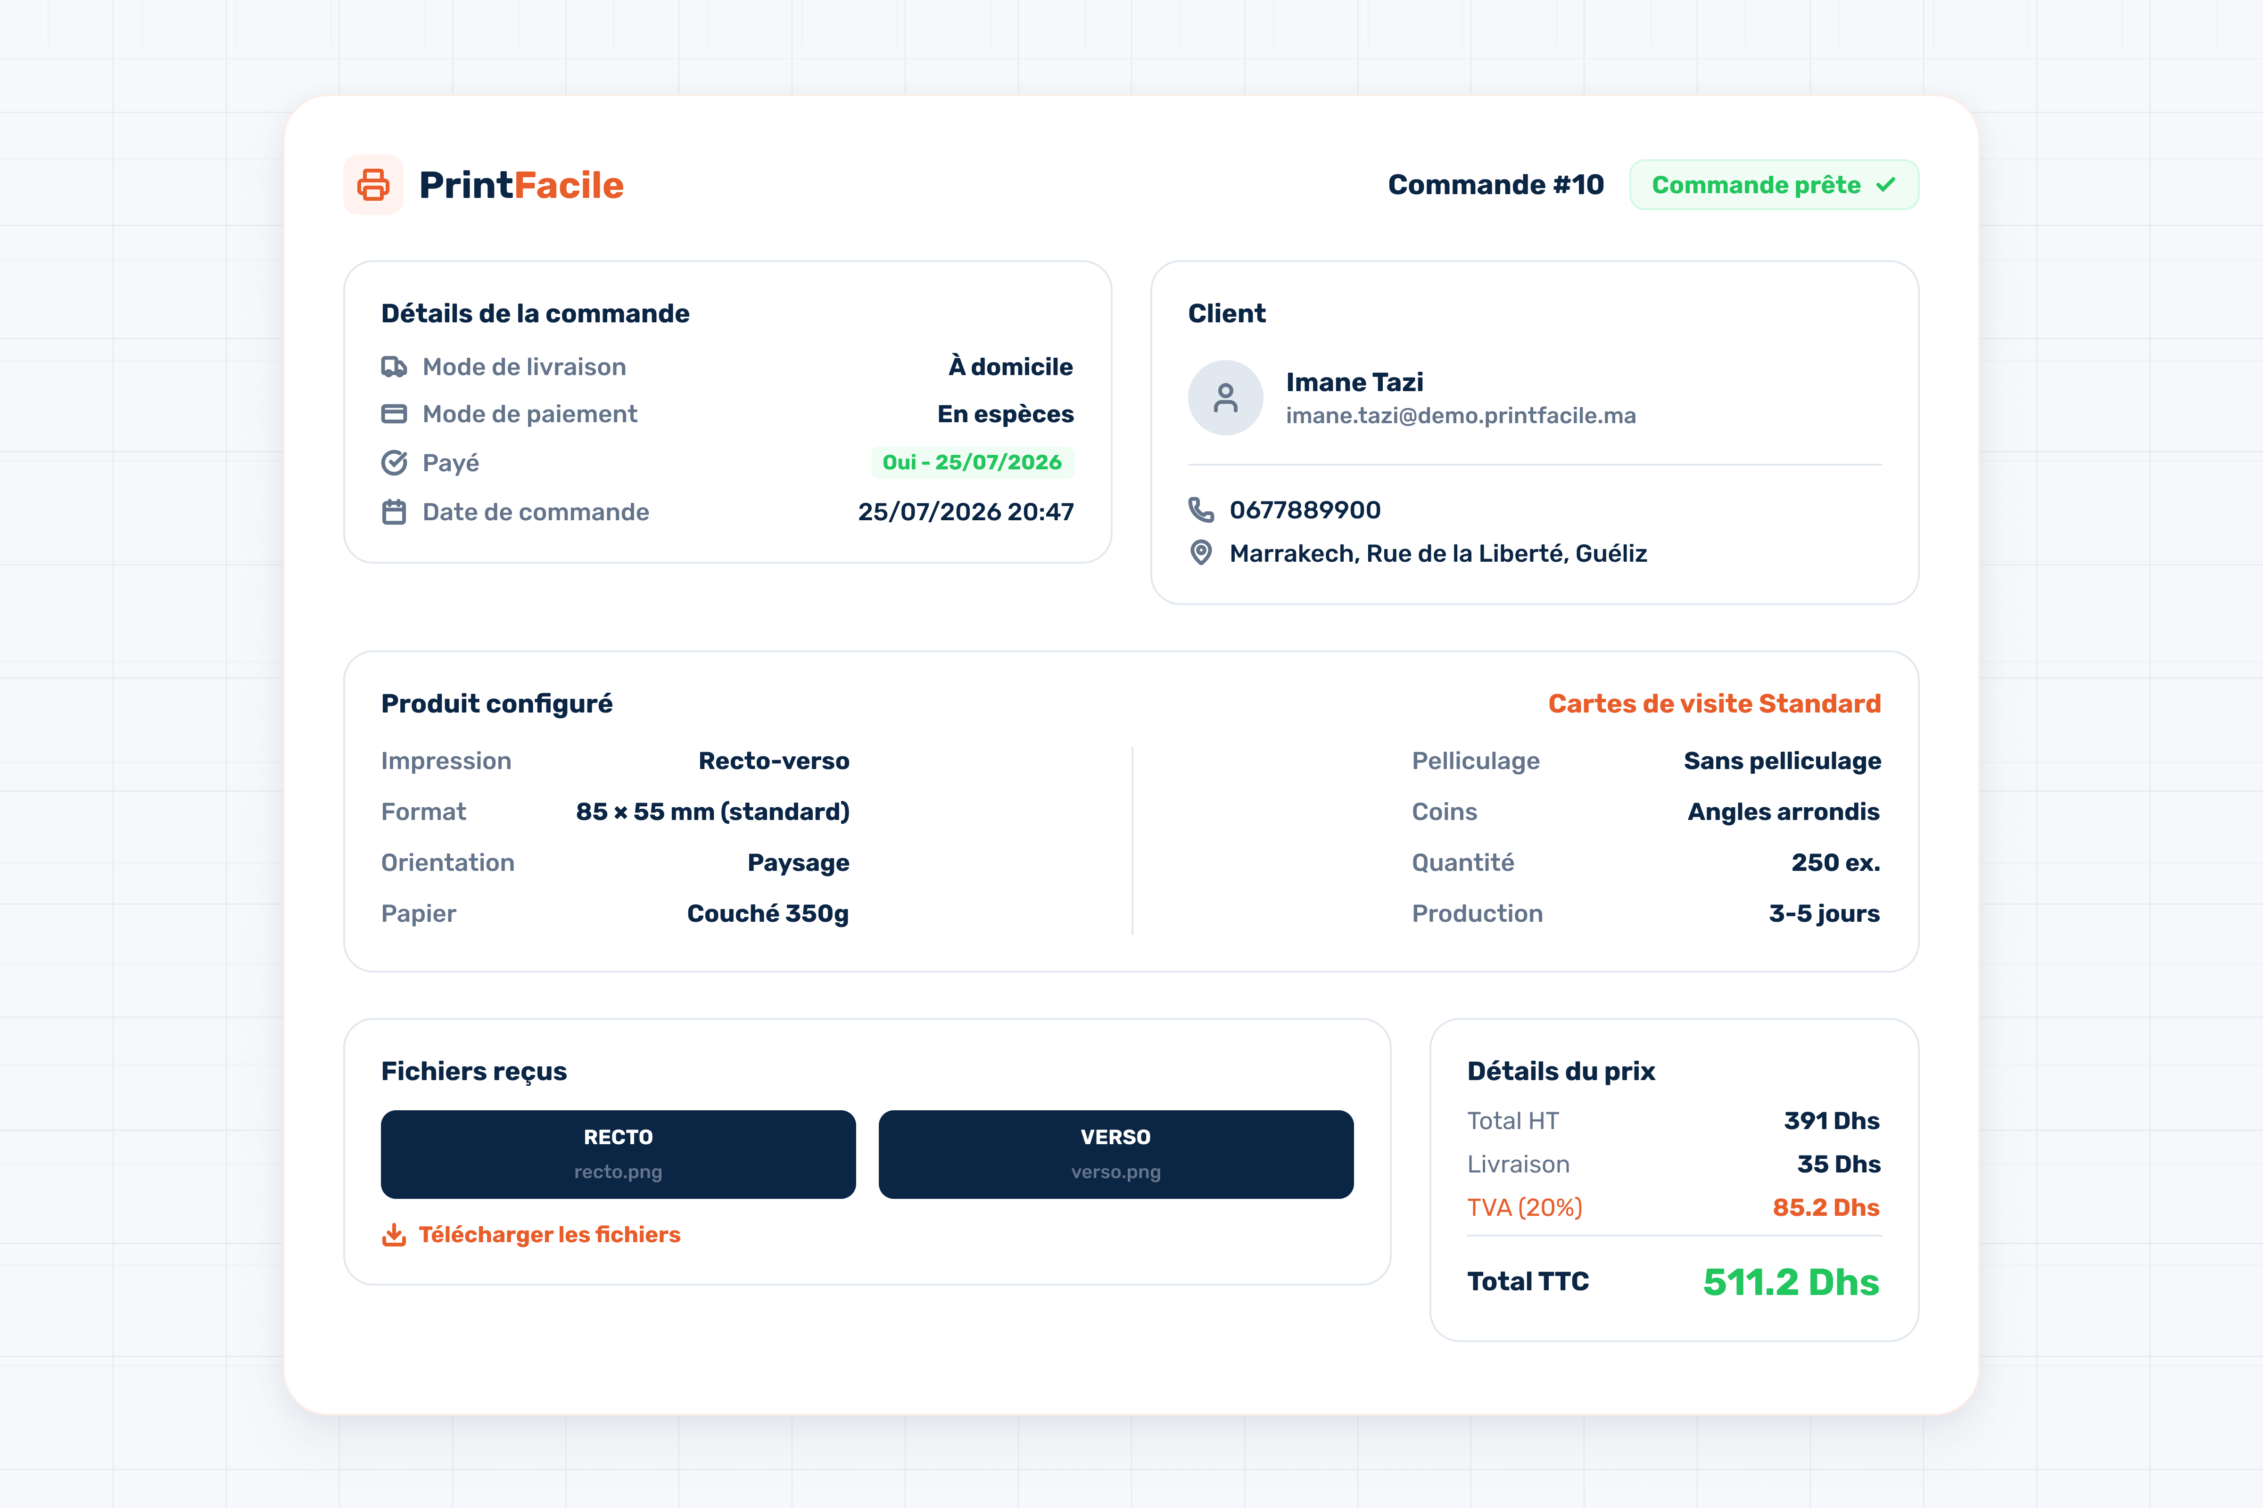Click Télécharger les fichiers link
Screen dimensions: 2263x1508
[549, 1235]
